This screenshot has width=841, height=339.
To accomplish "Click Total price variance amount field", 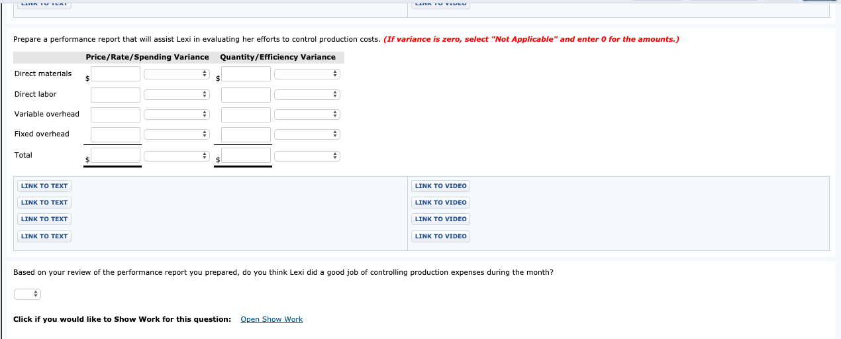I will pos(116,156).
